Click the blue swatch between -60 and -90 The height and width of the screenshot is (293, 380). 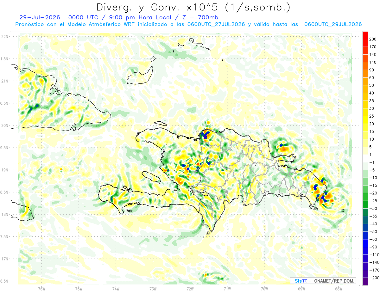tap(365, 243)
